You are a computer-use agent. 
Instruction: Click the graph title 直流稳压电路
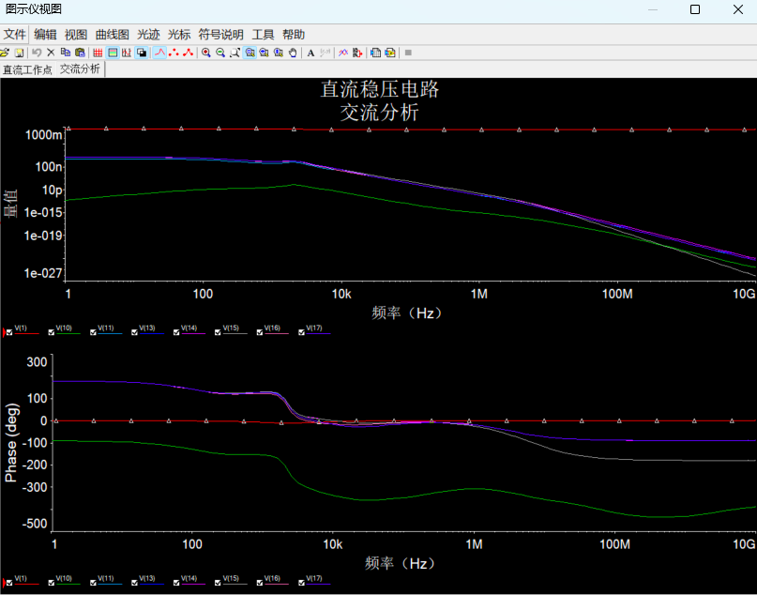coord(380,90)
